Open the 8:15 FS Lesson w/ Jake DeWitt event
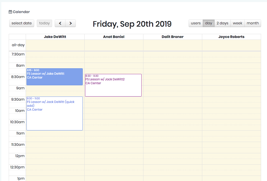Image resolution: width=267 pixels, height=181 pixels. pos(54,77)
